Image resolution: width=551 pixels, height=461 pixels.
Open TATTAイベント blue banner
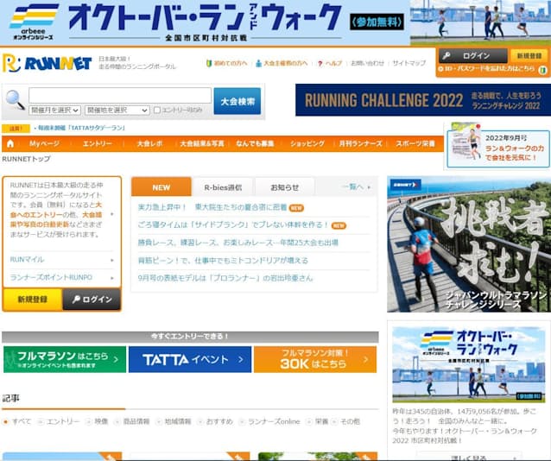point(190,359)
